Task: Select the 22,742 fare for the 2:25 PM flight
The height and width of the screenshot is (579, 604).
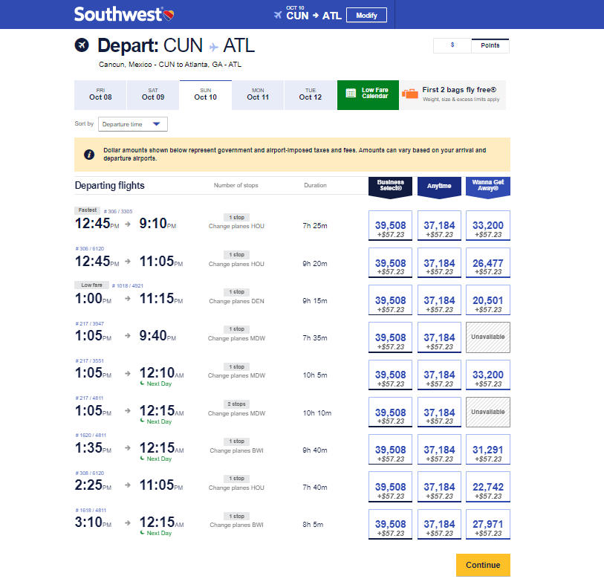Action: (x=487, y=486)
